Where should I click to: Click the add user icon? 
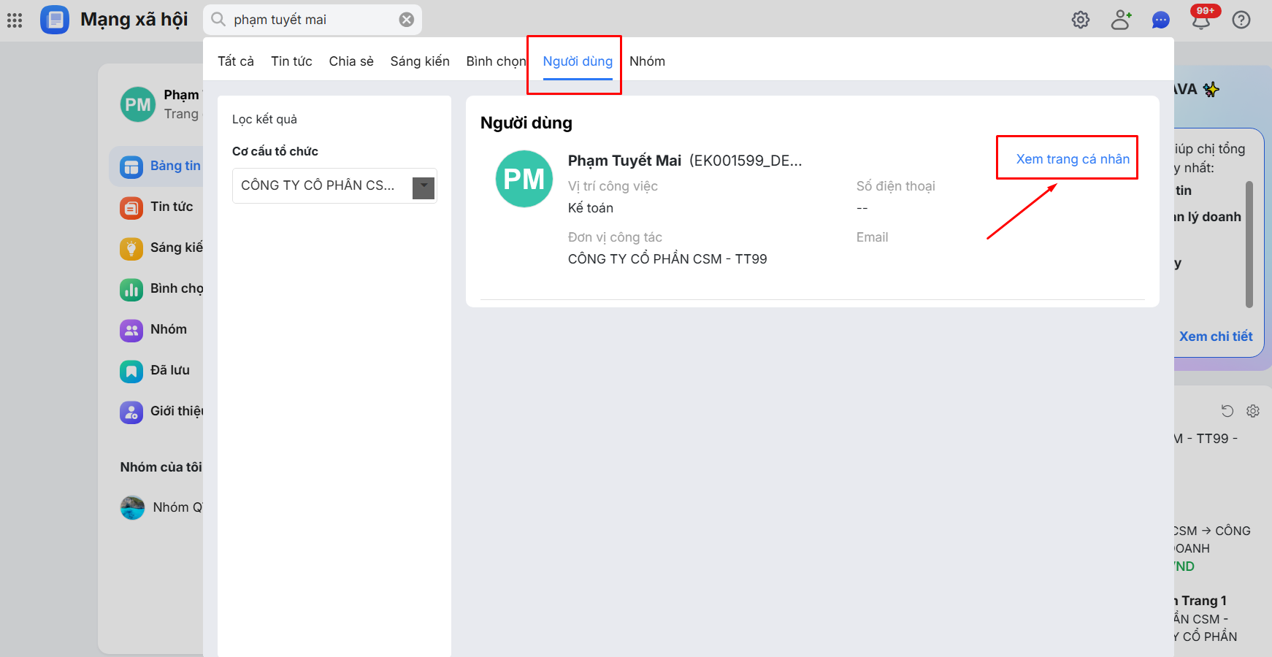1121,20
